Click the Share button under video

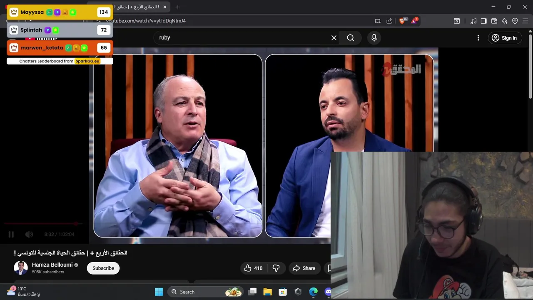(x=304, y=268)
